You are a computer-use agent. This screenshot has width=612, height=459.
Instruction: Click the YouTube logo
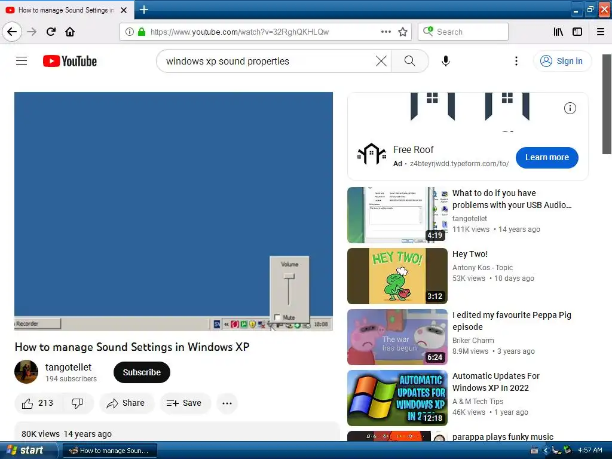pos(70,61)
